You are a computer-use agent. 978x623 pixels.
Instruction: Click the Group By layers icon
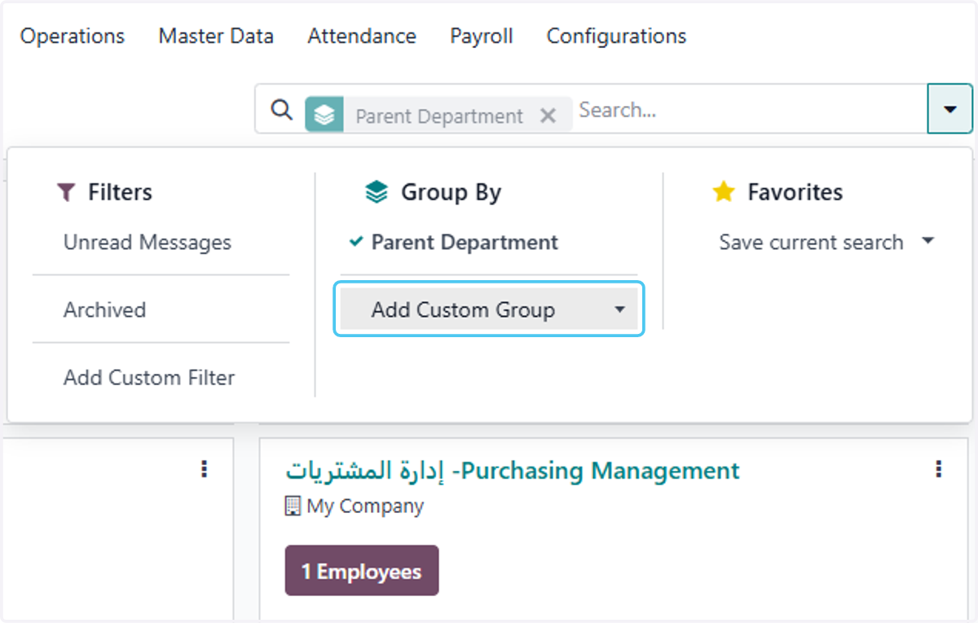377,193
